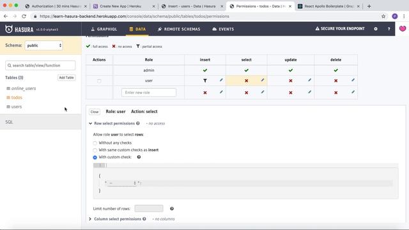Select With same custom checks as insert
The width and height of the screenshot is (409, 230).
95,150
